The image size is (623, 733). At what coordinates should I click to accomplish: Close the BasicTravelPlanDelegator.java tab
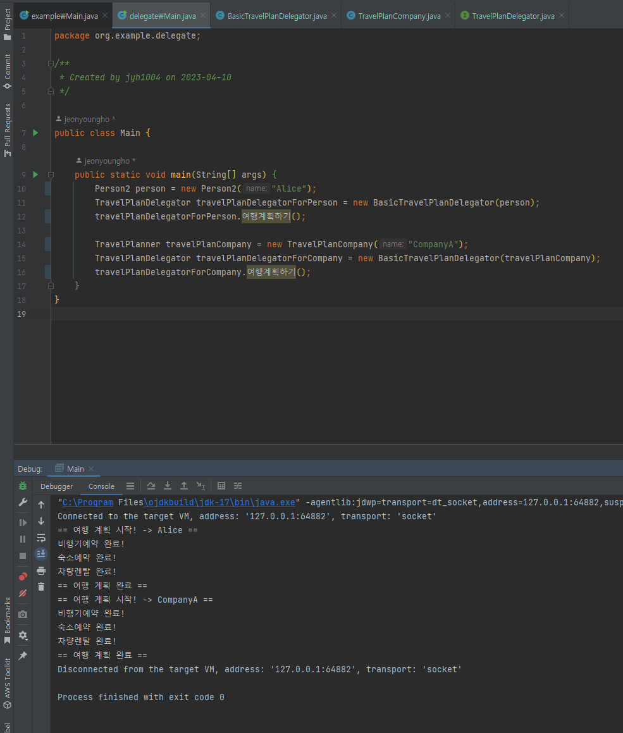click(334, 15)
